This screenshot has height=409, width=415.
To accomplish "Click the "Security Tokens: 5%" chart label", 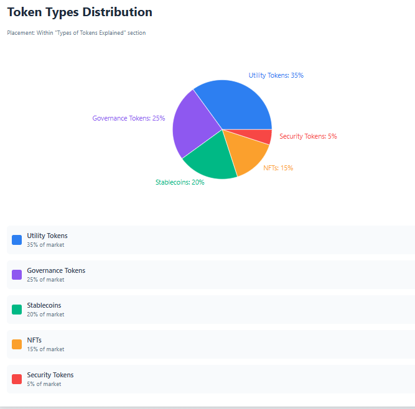I will click(308, 136).
